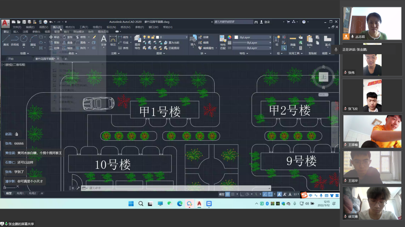Open the Text (文字) annotation tool
Image resolution: width=405 pixels, height=227 pixels.
[x=104, y=40]
